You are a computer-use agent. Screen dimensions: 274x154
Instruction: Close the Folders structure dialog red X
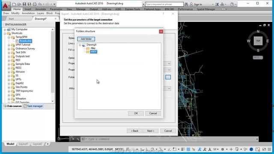pyautogui.click(x=161, y=31)
